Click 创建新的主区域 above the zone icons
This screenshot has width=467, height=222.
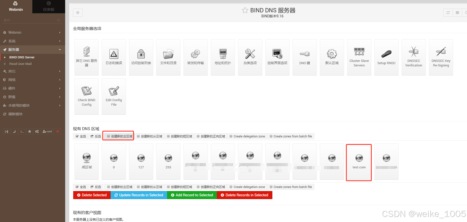click(120, 136)
